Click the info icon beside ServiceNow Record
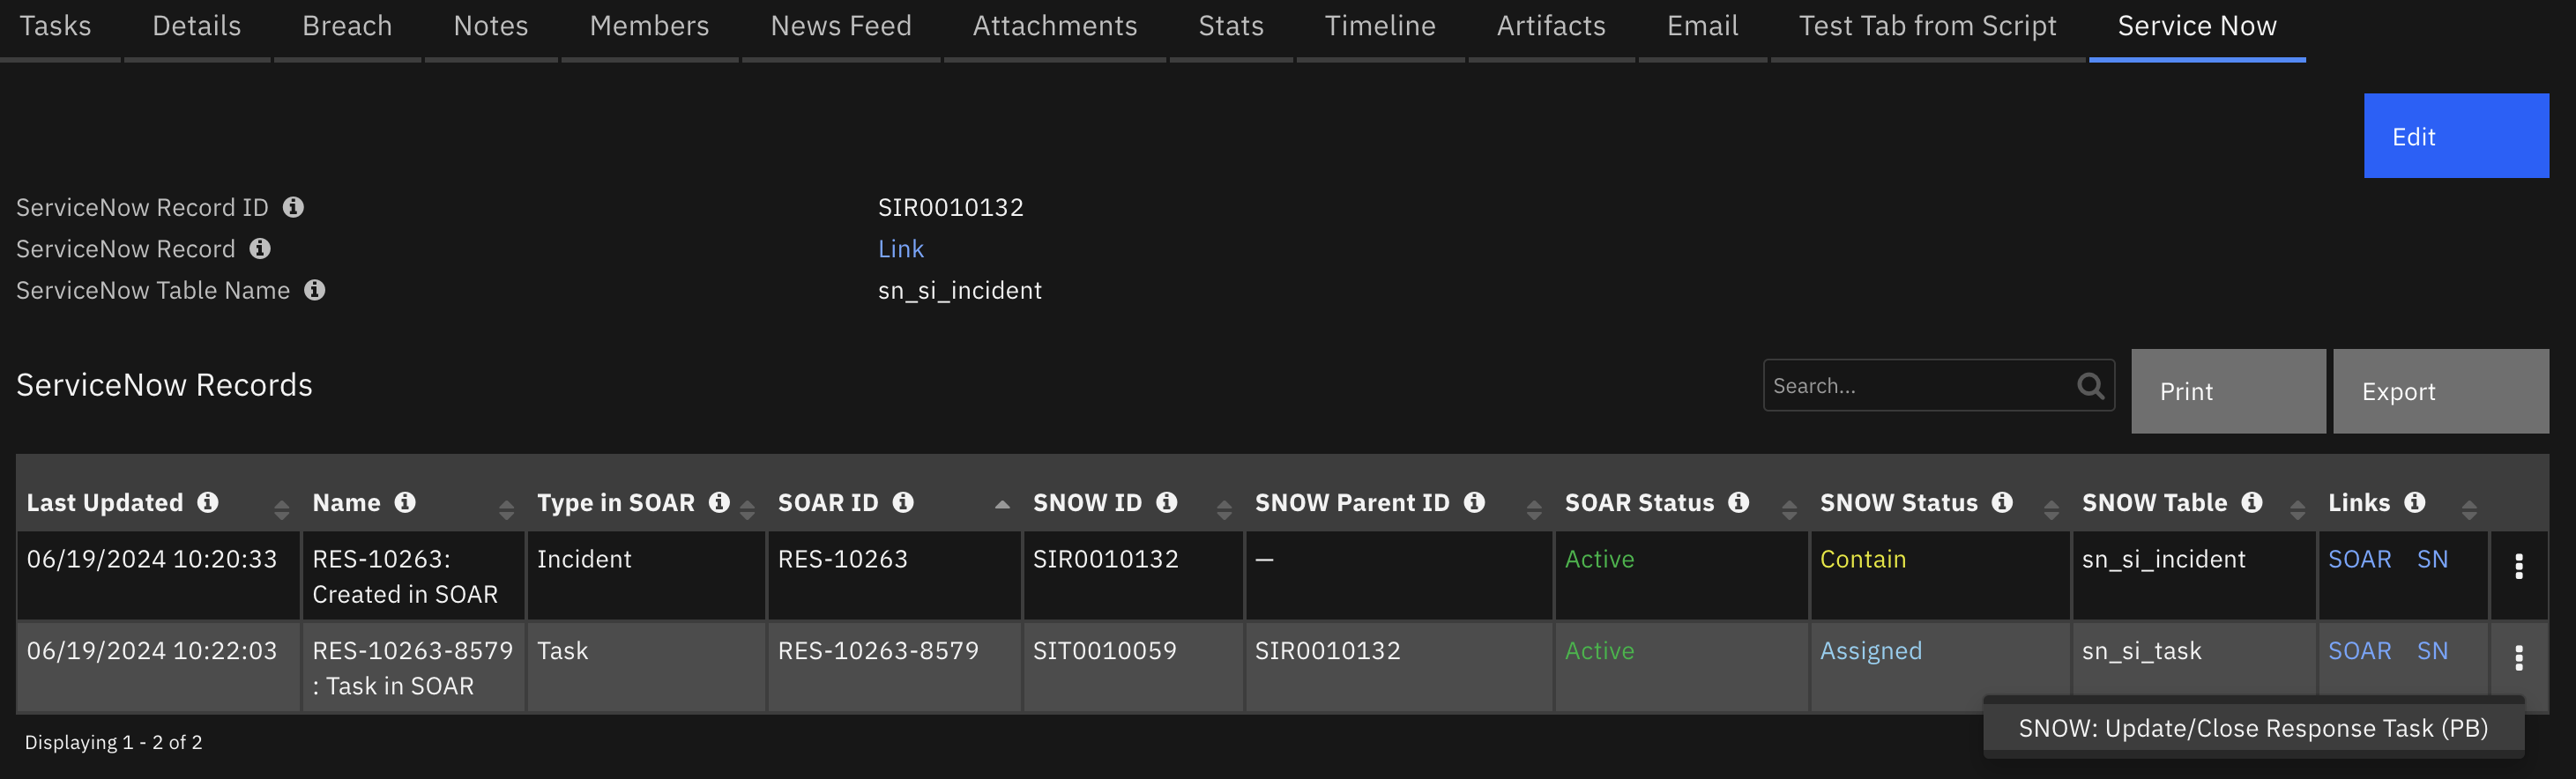This screenshot has height=779, width=2576. [261, 248]
